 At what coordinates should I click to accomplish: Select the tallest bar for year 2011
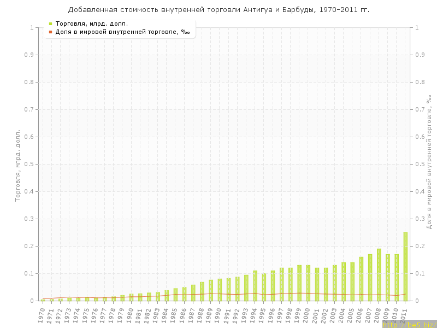point(405,267)
